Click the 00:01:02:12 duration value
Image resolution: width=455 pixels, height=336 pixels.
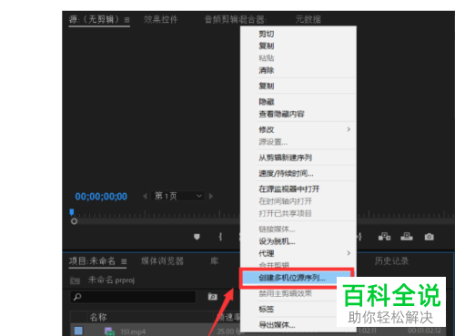(x=424, y=331)
